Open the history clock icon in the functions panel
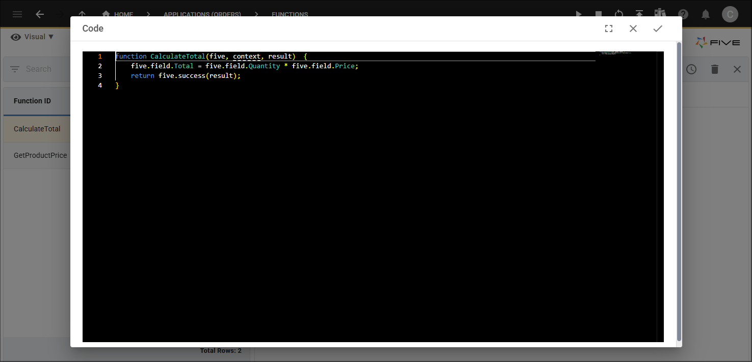The image size is (752, 362). click(691, 69)
